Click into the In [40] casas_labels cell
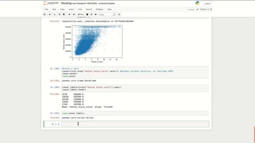This screenshot has width=255, height=143. coord(135,88)
